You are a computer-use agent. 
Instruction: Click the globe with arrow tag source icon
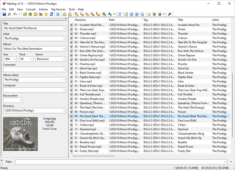(x=160, y=14)
